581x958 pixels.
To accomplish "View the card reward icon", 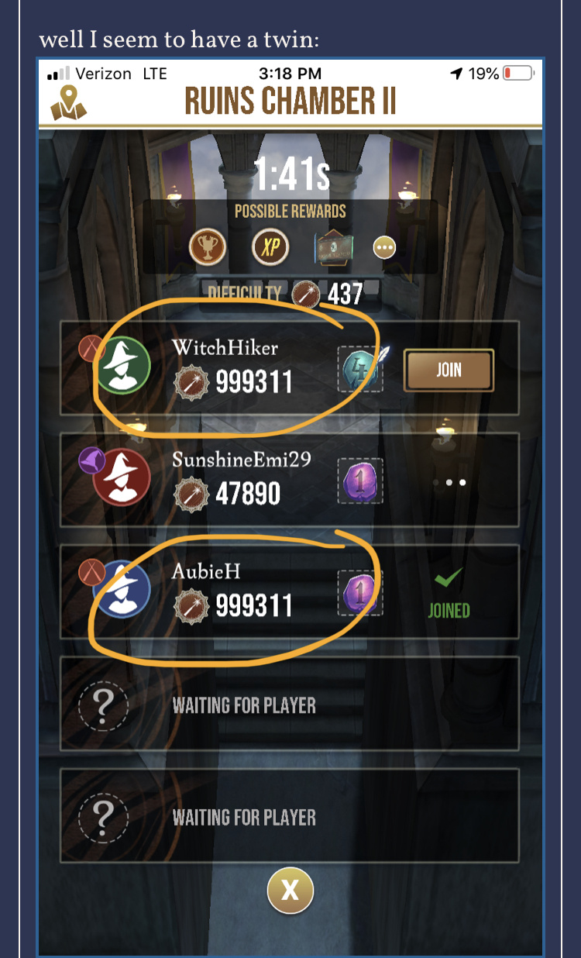I will coord(334,248).
